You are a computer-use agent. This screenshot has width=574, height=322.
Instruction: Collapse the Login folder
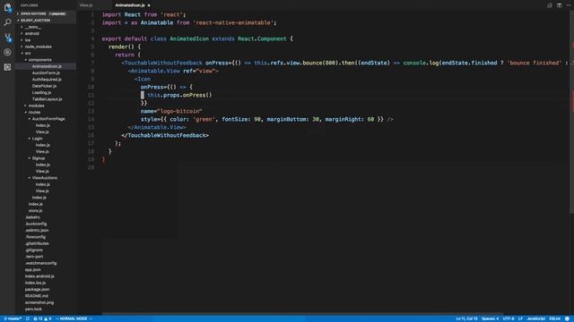(x=37, y=139)
